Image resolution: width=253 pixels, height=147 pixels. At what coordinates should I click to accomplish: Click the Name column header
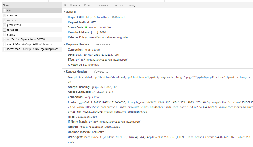coord(6,5)
